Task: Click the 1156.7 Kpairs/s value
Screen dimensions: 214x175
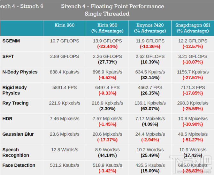Action: pyautogui.click(x=192, y=72)
